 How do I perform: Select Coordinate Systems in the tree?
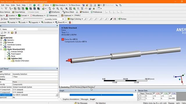[x=14, y=45]
